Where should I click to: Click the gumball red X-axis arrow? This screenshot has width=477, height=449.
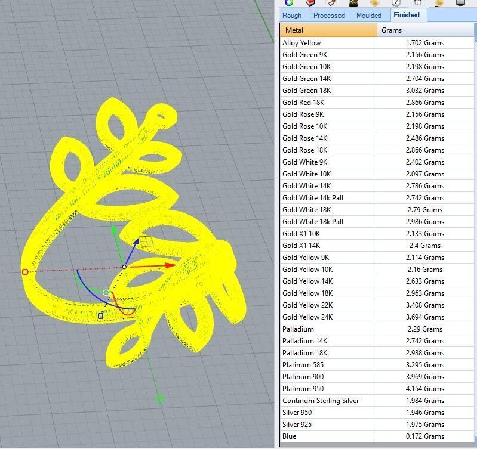[x=170, y=265]
